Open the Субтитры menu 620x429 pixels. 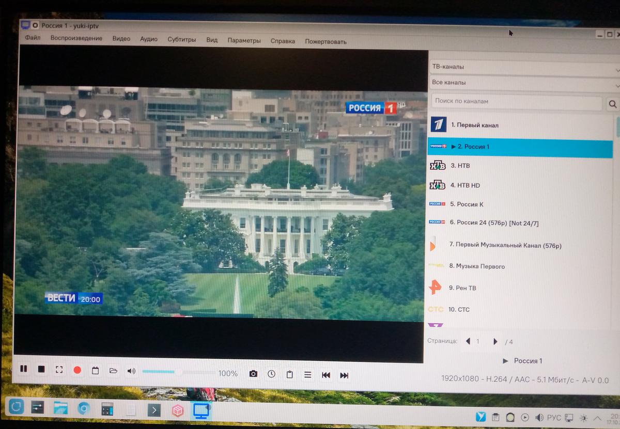point(182,40)
